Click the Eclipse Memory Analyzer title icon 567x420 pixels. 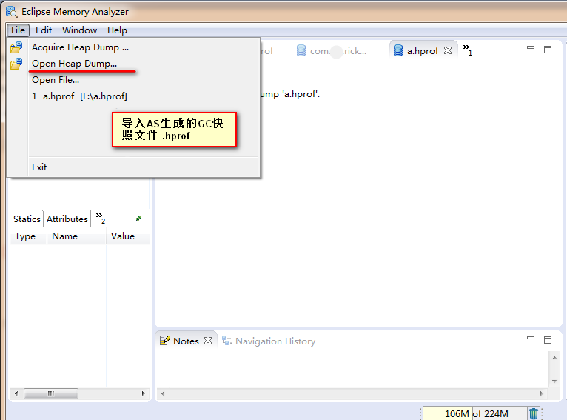[12, 12]
